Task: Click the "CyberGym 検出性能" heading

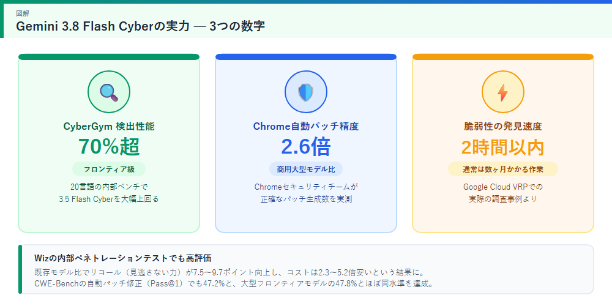Action: pos(109,127)
